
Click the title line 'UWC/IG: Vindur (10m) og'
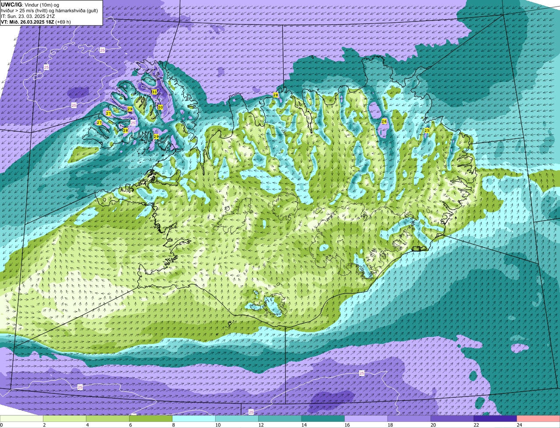(x=30, y=5)
